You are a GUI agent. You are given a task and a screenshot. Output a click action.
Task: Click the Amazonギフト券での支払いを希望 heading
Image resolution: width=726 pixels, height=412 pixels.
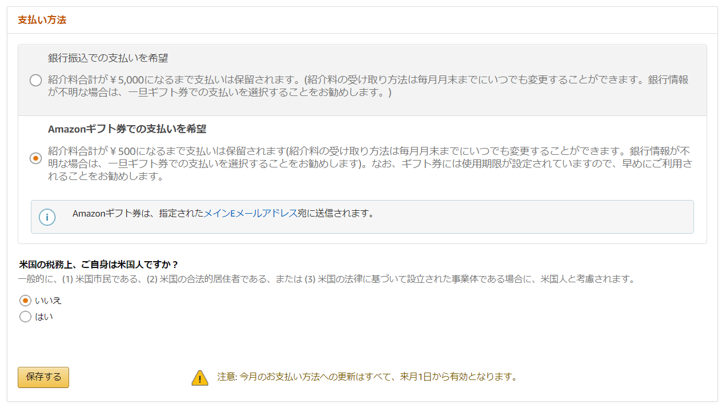[127, 129]
